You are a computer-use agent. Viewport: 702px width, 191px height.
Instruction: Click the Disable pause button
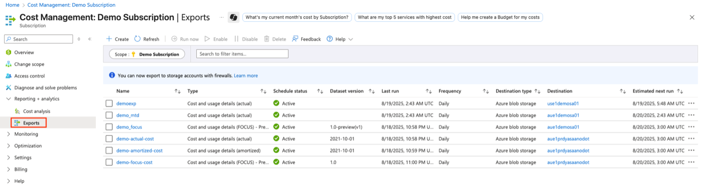pos(246,39)
